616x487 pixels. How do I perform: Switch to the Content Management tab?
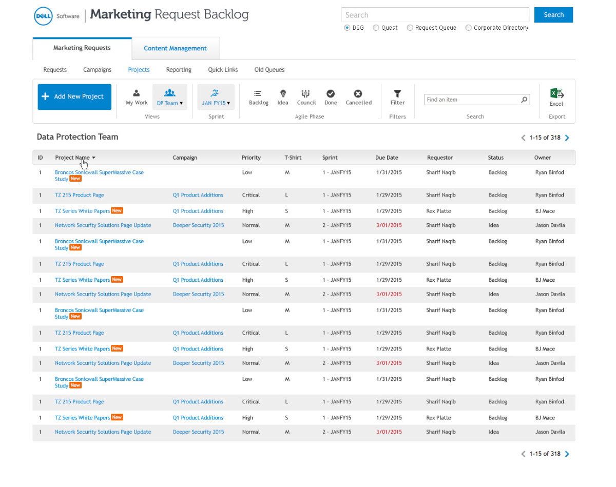[x=175, y=48]
